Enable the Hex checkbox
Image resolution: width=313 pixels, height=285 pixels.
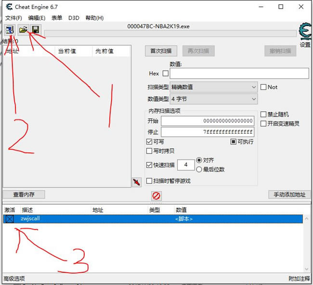(166, 74)
